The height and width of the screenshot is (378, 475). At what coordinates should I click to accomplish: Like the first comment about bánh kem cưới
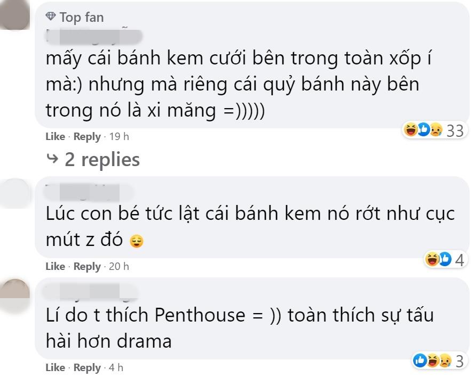tap(54, 136)
